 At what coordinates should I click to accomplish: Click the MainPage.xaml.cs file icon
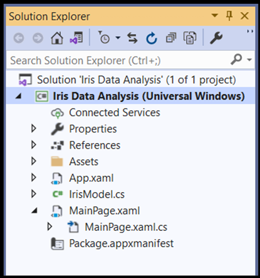point(73,227)
